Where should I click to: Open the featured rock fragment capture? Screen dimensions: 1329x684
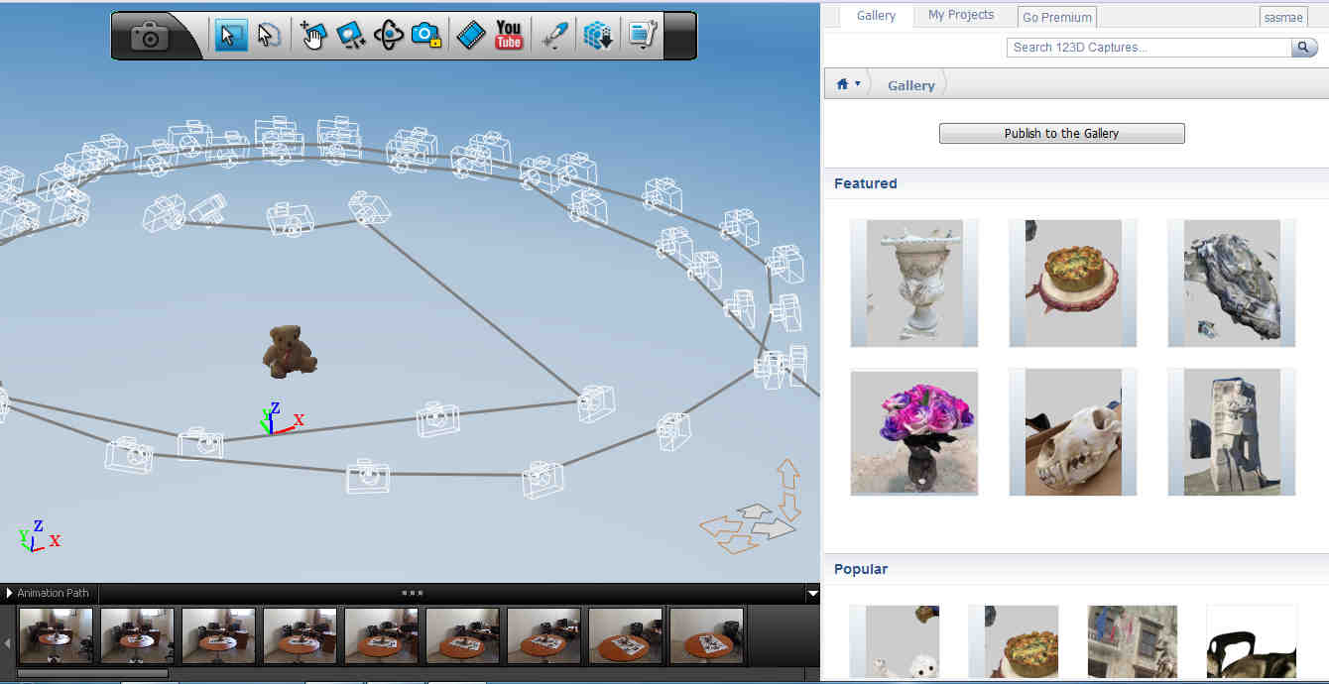1231,284
